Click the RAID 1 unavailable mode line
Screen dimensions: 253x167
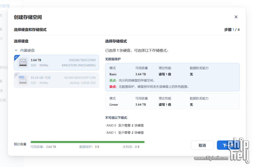[x=124, y=132]
